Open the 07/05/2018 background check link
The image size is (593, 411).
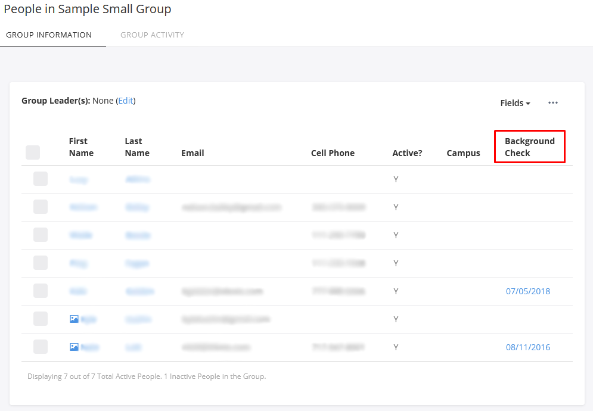pos(527,291)
